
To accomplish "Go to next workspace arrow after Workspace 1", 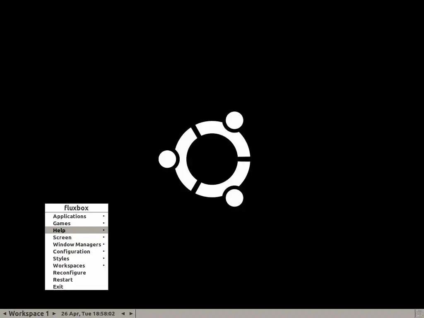I will 54,313.
